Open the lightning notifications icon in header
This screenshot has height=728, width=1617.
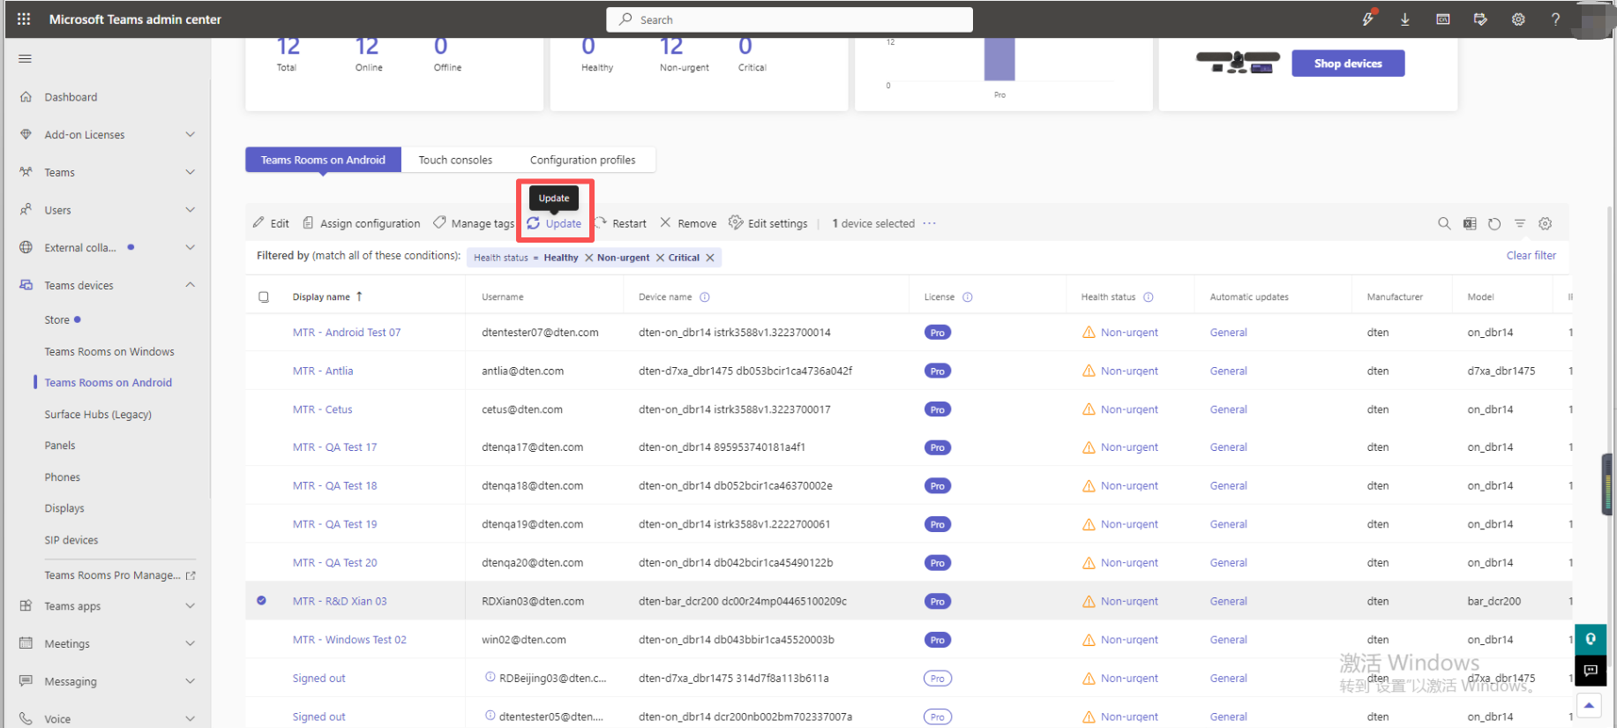pos(1368,19)
